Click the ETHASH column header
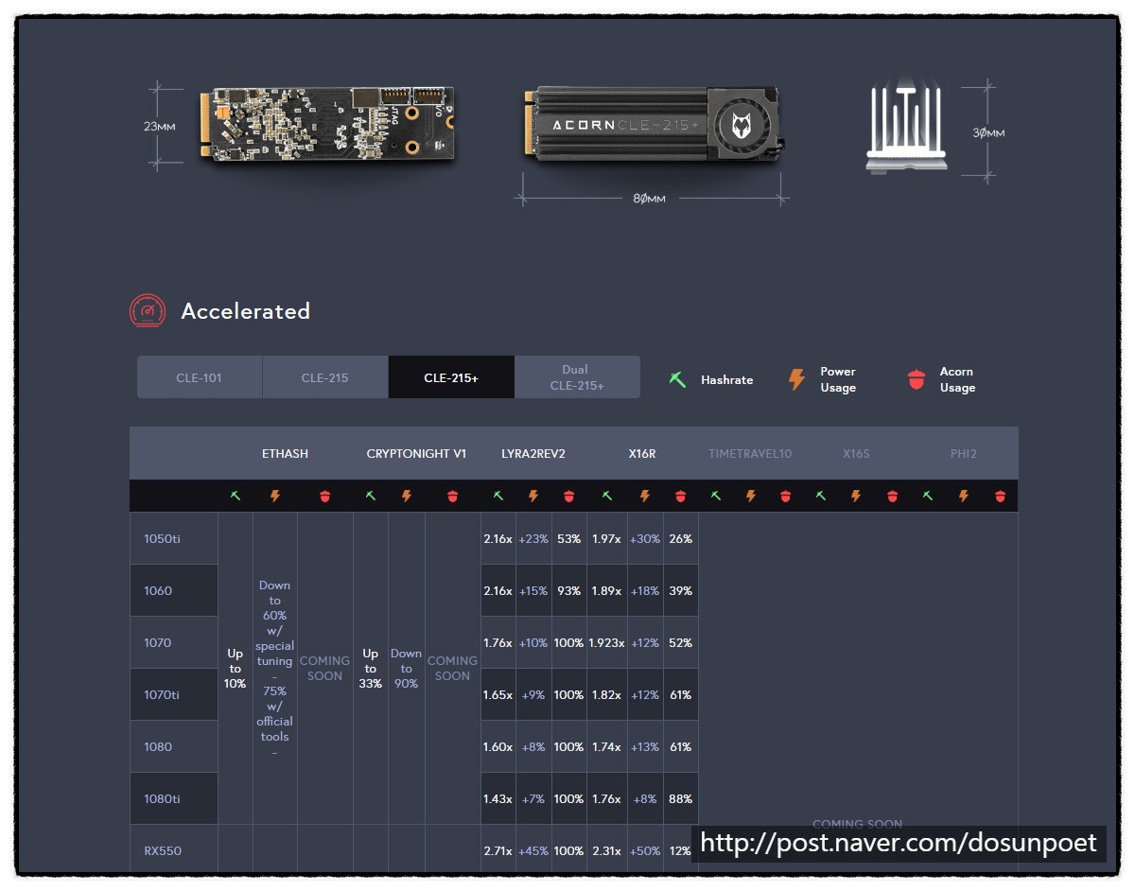The height and width of the screenshot is (891, 1135). pos(285,454)
